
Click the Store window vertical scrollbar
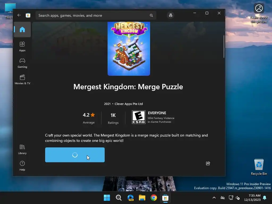pos(224,46)
